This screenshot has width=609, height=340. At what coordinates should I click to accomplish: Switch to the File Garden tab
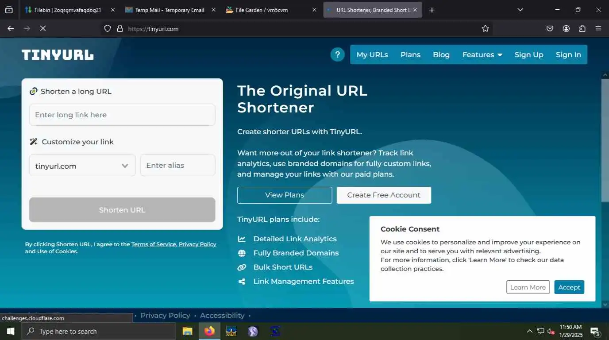[x=271, y=10]
